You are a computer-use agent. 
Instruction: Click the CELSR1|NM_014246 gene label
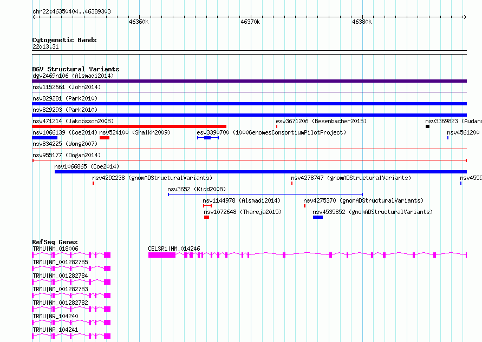coord(174,249)
